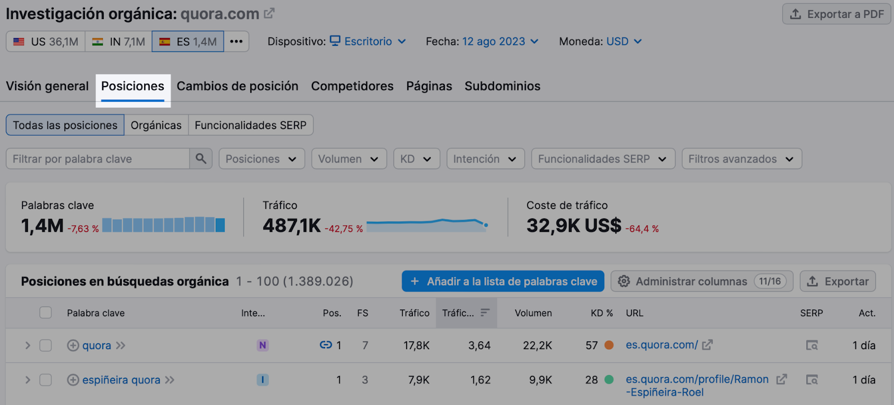Switch to the Páginas tab
The width and height of the screenshot is (894, 405).
[429, 86]
